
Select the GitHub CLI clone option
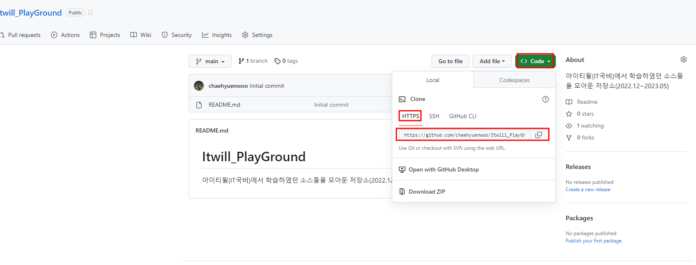463,116
